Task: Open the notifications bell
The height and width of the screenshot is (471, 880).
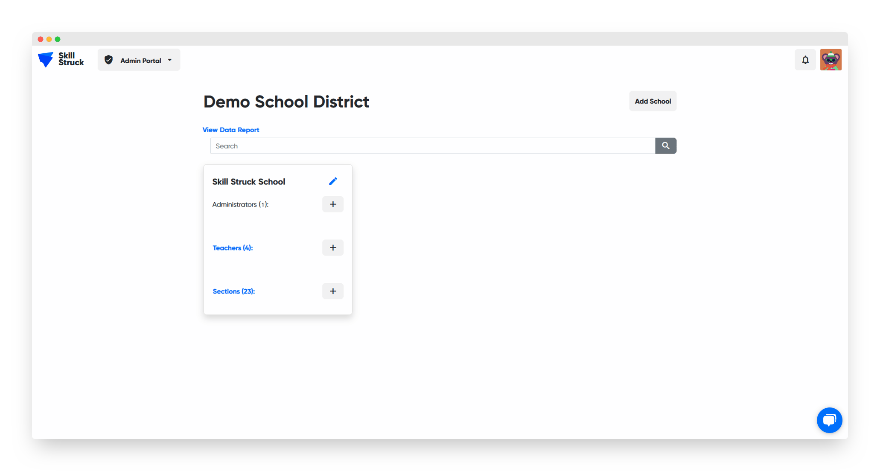Action: [805, 60]
